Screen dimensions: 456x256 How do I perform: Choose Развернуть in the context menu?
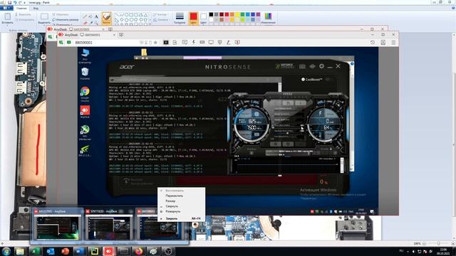pos(172,211)
